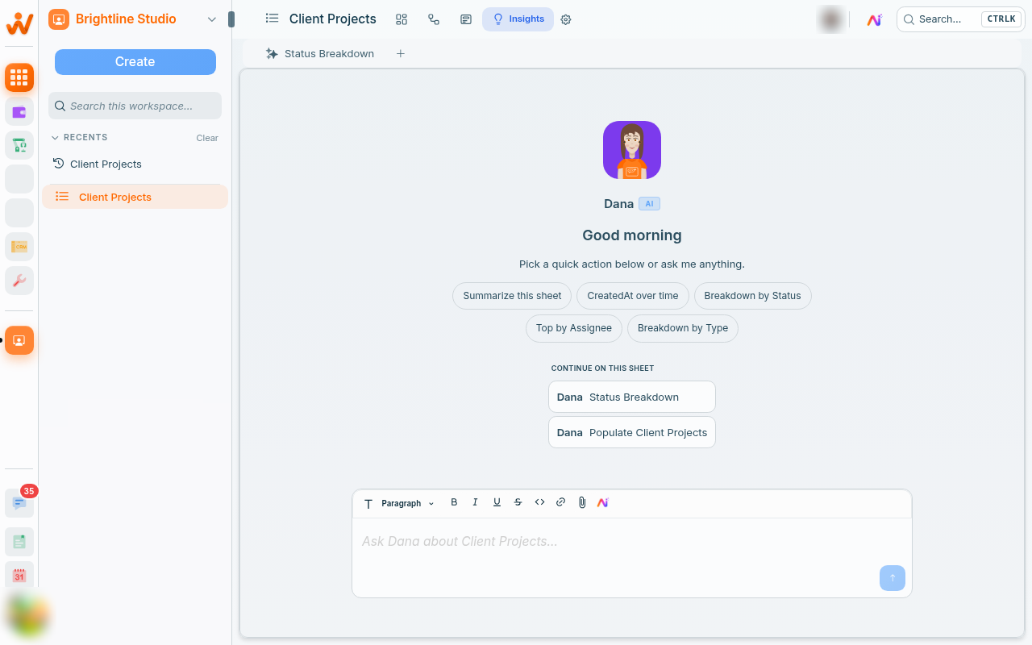
Task: Insert a link in the editor
Action: point(561,502)
